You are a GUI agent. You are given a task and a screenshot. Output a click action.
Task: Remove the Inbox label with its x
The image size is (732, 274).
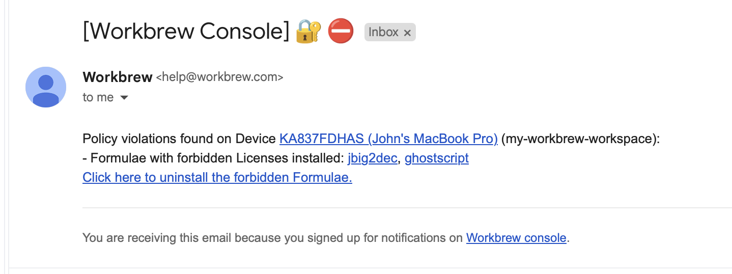[407, 33]
